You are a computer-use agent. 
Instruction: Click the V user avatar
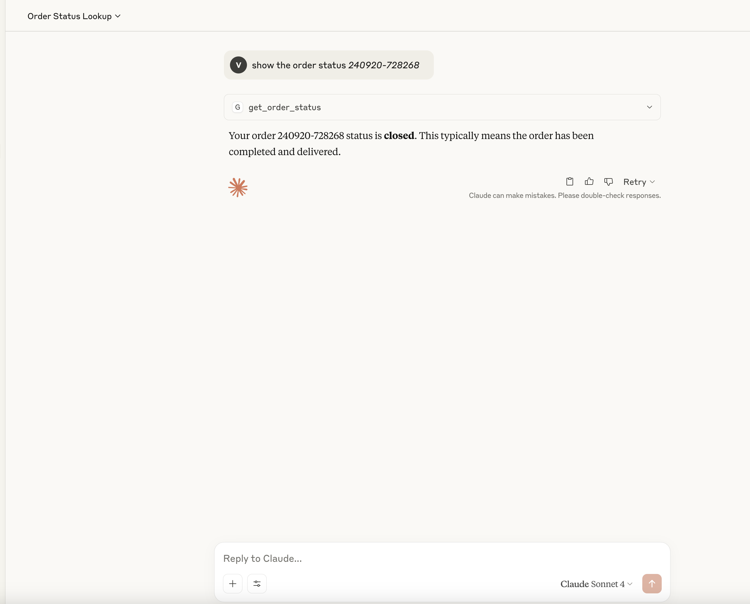click(x=238, y=65)
